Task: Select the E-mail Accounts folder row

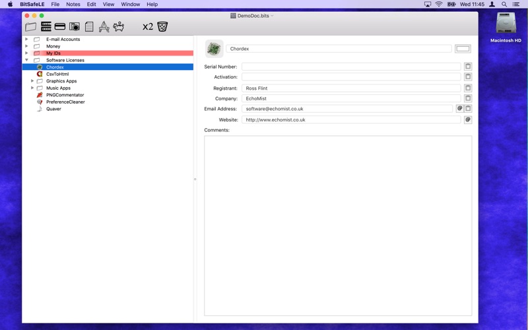Action: click(108, 39)
